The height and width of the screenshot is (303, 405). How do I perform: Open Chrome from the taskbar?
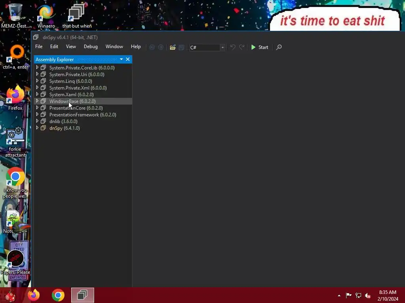(58, 295)
